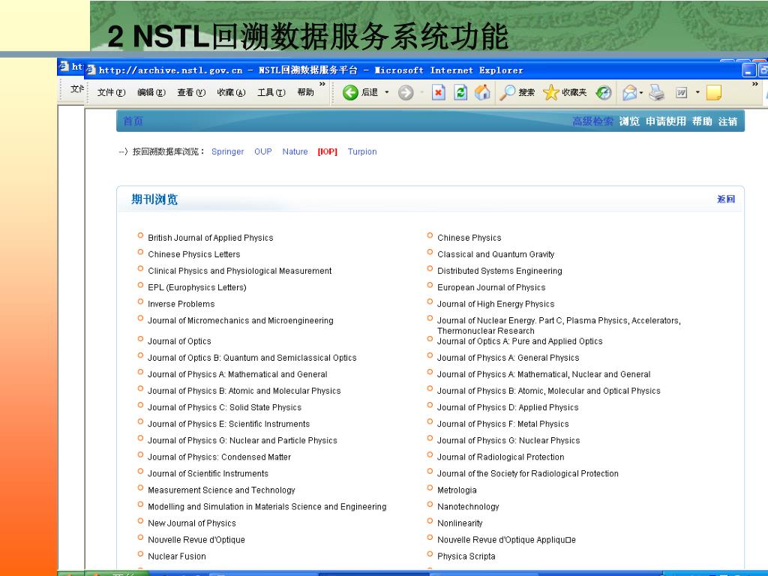
Task: Open European Journal of Physics
Action: tap(491, 287)
